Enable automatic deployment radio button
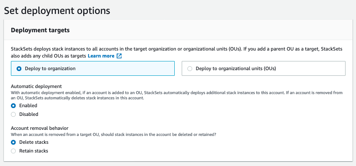 pyautogui.click(x=14, y=105)
